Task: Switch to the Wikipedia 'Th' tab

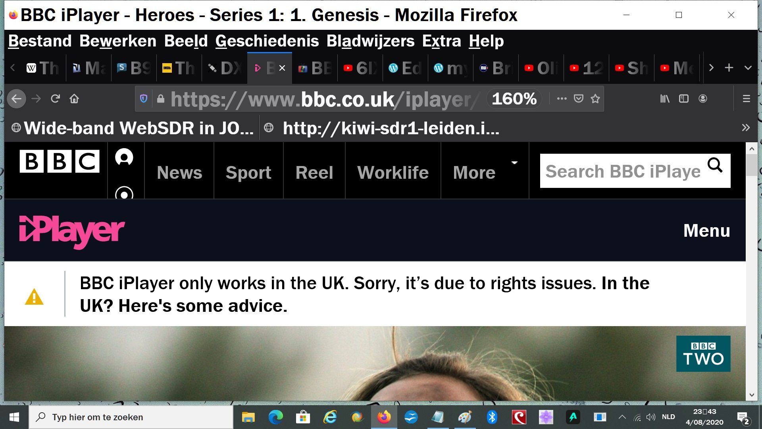Action: coord(43,68)
